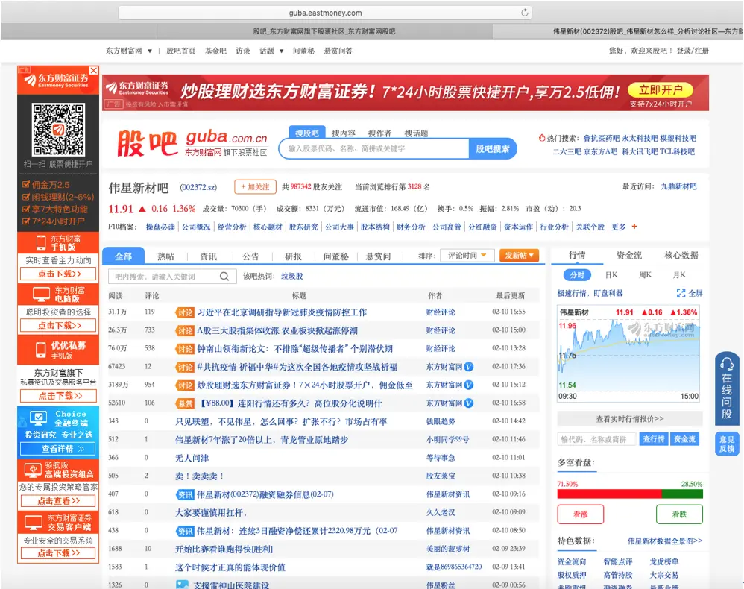Click 立即开户 in the banner ad
This screenshot has height=589, width=744.
click(660, 89)
